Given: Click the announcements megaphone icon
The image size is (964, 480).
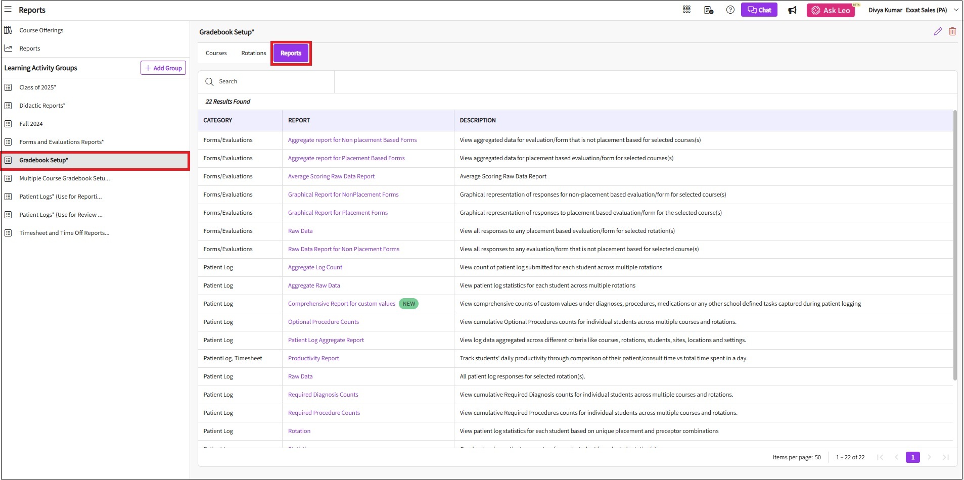Looking at the screenshot, I should tap(792, 10).
